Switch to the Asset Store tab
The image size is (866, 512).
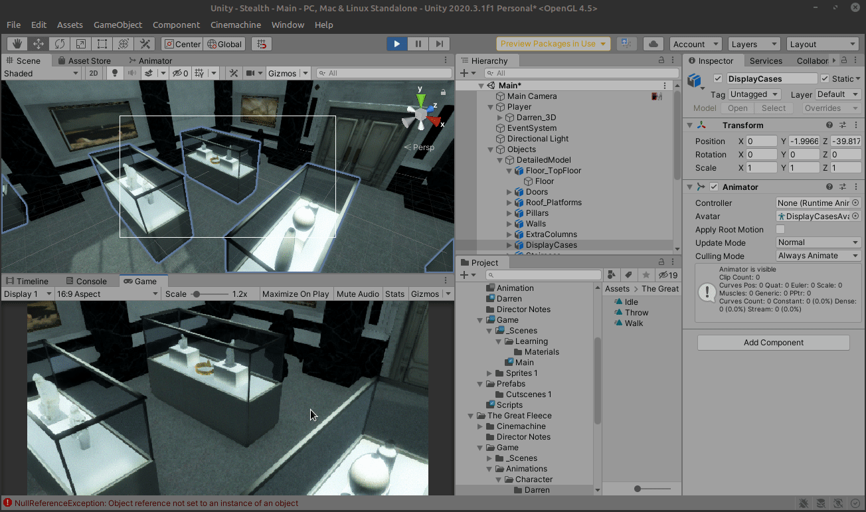84,60
